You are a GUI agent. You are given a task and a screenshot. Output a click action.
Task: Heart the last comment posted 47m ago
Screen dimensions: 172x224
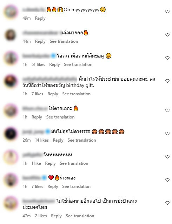click(x=167, y=203)
